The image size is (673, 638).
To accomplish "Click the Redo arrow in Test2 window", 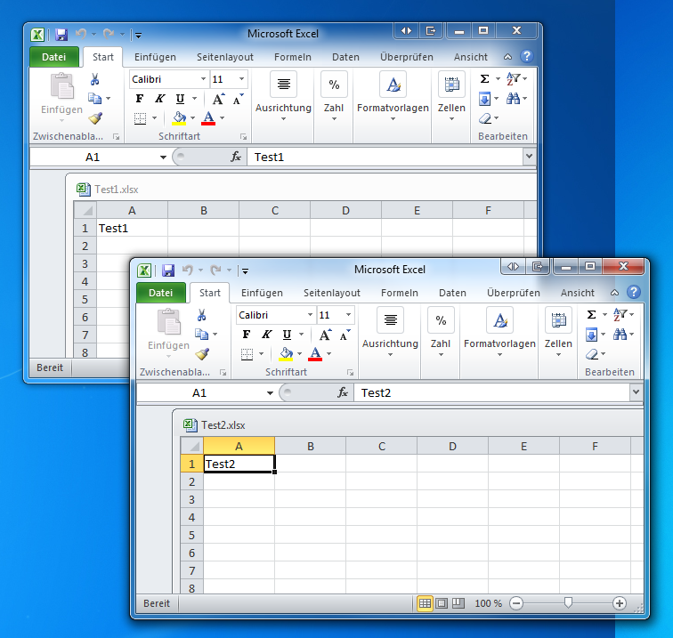I will [x=216, y=270].
